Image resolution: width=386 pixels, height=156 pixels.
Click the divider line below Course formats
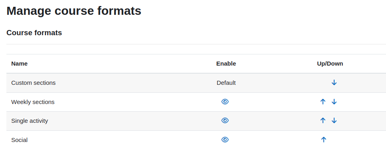pos(196,44)
